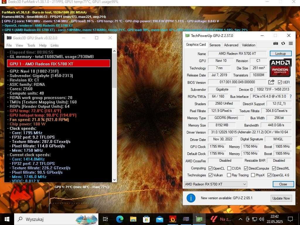Toggle the DirectCompute checkbox
300x225 pixels.
[246, 168]
